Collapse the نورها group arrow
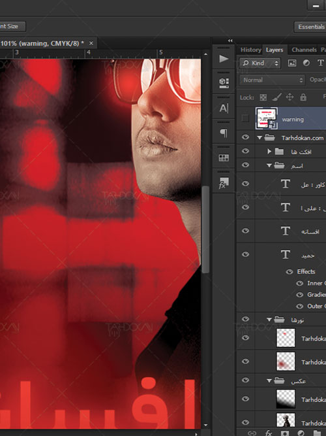Image resolution: width=326 pixels, height=436 pixels. coord(269,320)
